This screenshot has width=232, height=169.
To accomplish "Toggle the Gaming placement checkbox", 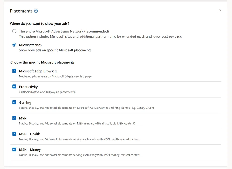I will point(14,102).
